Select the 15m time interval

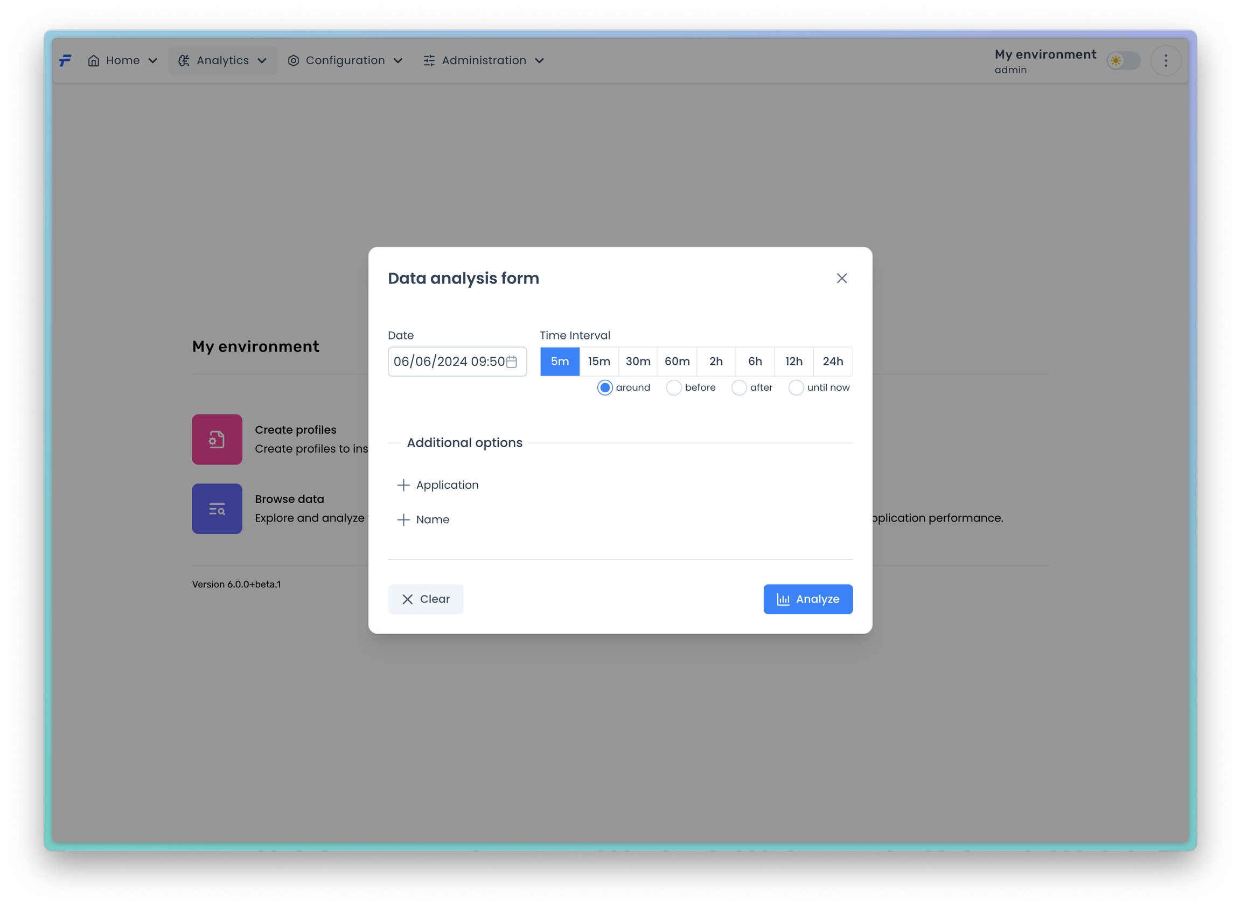pyautogui.click(x=598, y=362)
